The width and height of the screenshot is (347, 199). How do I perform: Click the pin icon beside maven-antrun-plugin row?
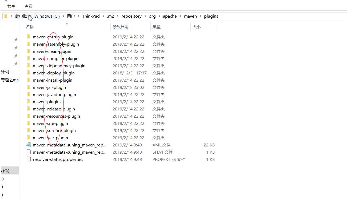coord(16,40)
